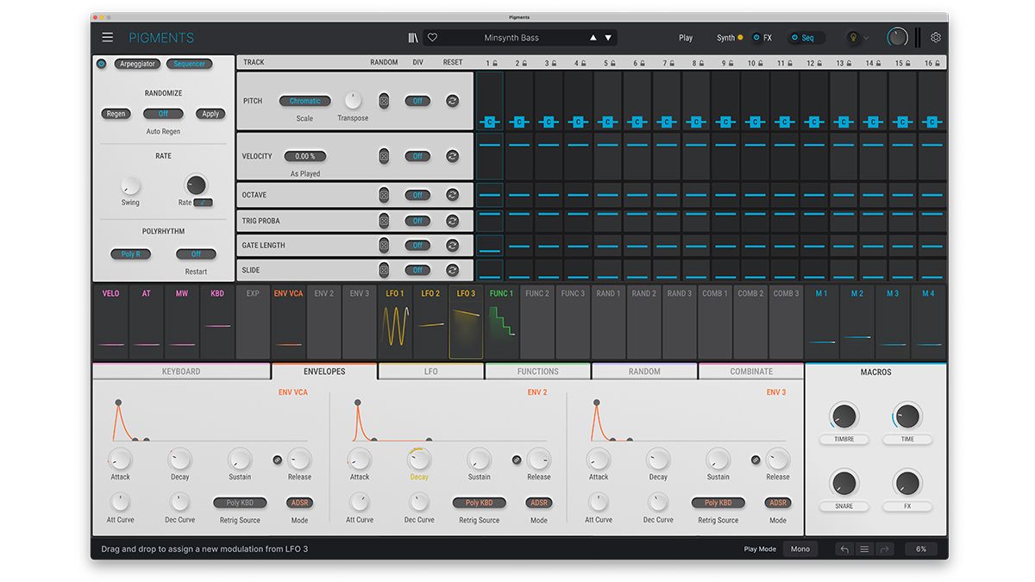The width and height of the screenshot is (1035, 582).
Task: Reset the SLIDE track
Action: [x=452, y=270]
